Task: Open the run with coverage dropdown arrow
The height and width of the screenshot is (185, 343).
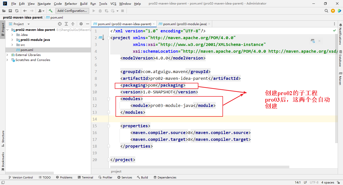Action: [x=117, y=11]
